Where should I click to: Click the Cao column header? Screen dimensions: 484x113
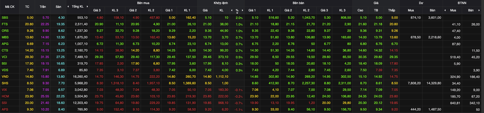[x=360, y=10]
